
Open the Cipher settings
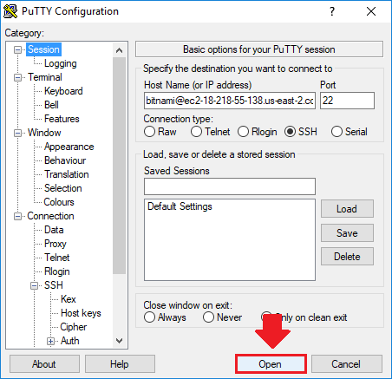(x=74, y=327)
